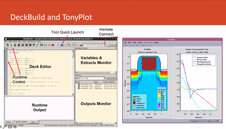
Task: Open the Outputs Filter dropdown
Action: click(x=104, y=78)
